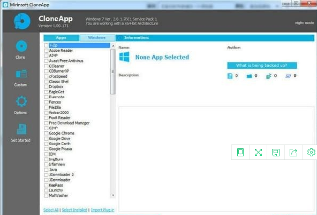
Task: Select Fences list entry
Action: click(55, 102)
